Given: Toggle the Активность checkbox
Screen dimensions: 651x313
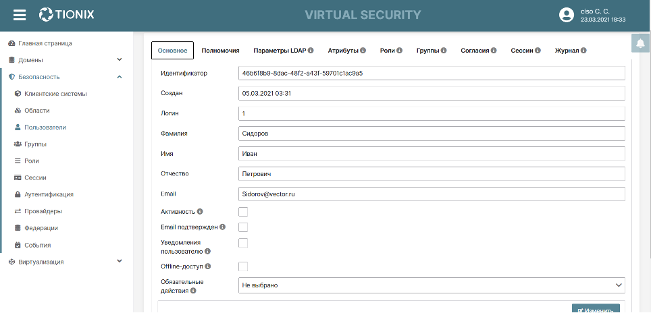Looking at the screenshot, I should (x=243, y=212).
